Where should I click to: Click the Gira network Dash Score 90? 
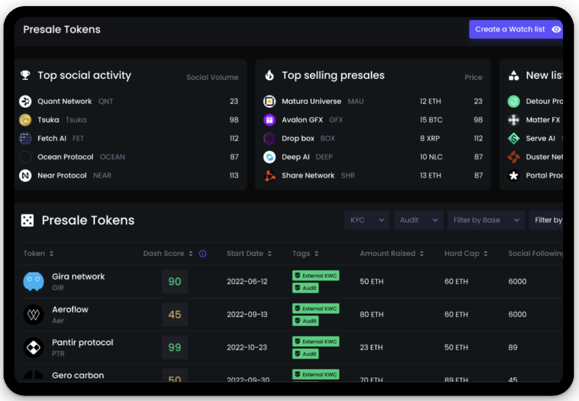[x=174, y=282]
